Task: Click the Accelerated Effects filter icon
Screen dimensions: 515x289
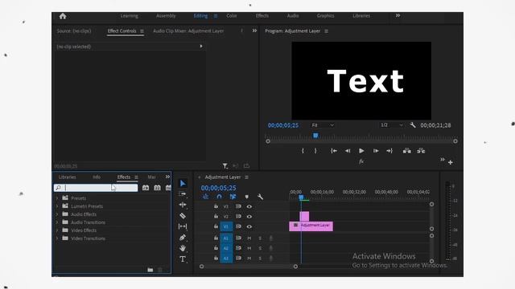Action: pyautogui.click(x=146, y=187)
